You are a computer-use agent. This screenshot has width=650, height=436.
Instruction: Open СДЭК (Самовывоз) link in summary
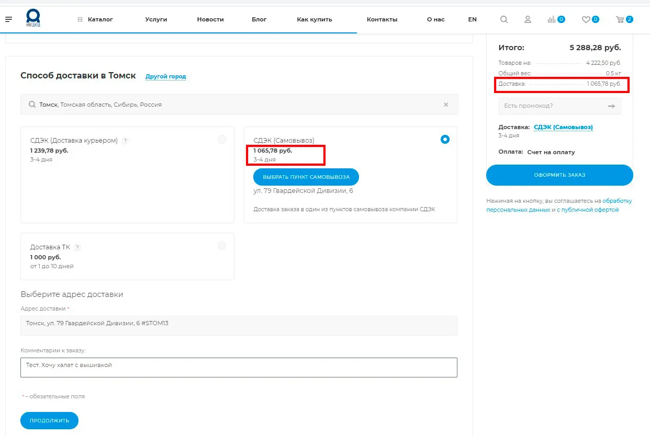click(563, 127)
